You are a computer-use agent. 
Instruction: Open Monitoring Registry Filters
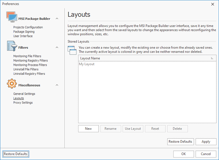[31, 60]
